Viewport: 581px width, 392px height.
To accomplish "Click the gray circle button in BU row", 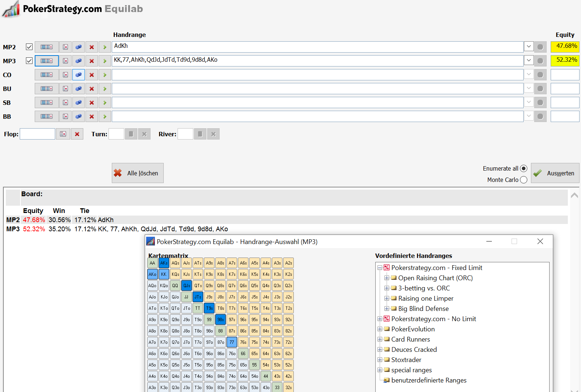I will [x=540, y=89].
